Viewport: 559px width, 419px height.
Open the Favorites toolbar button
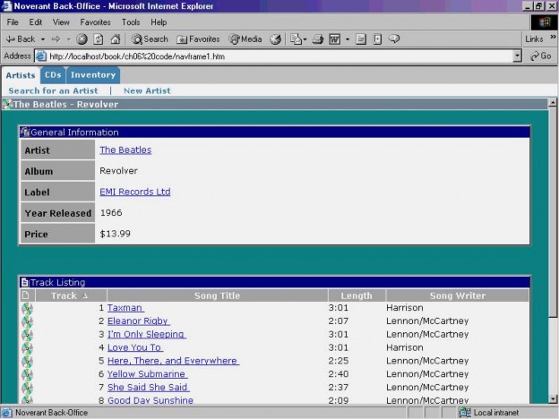(x=198, y=39)
